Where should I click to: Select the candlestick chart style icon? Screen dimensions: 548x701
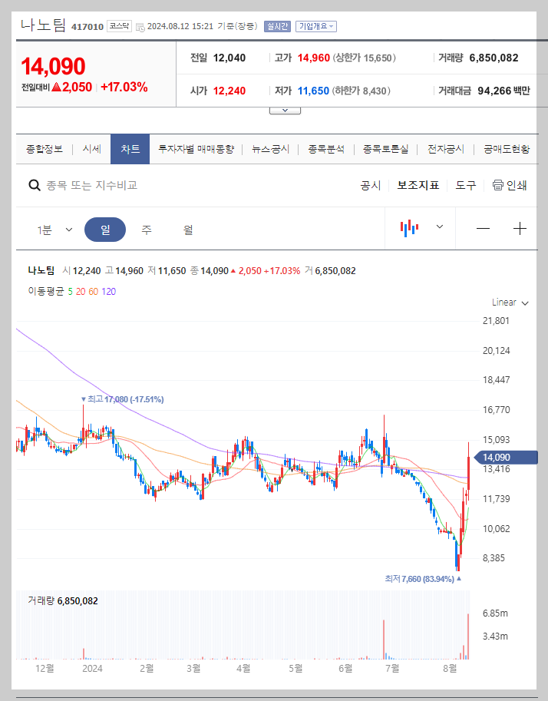click(410, 228)
